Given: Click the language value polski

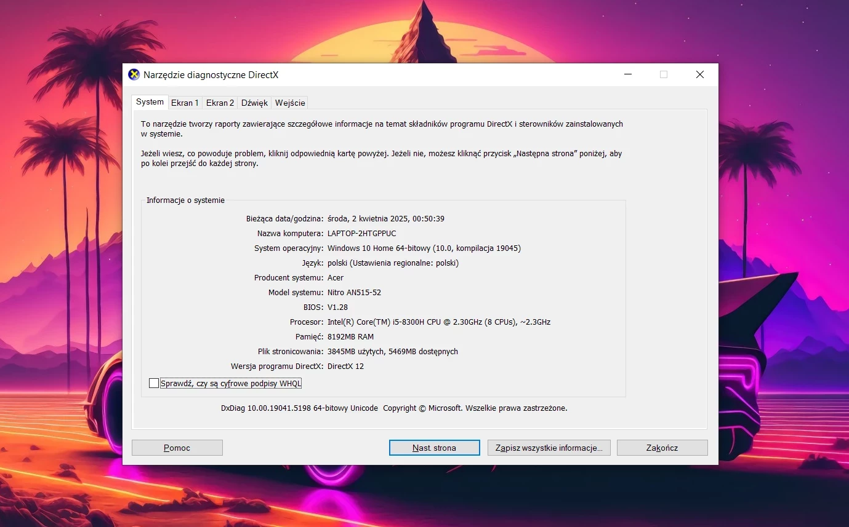Looking at the screenshot, I should 393,263.
